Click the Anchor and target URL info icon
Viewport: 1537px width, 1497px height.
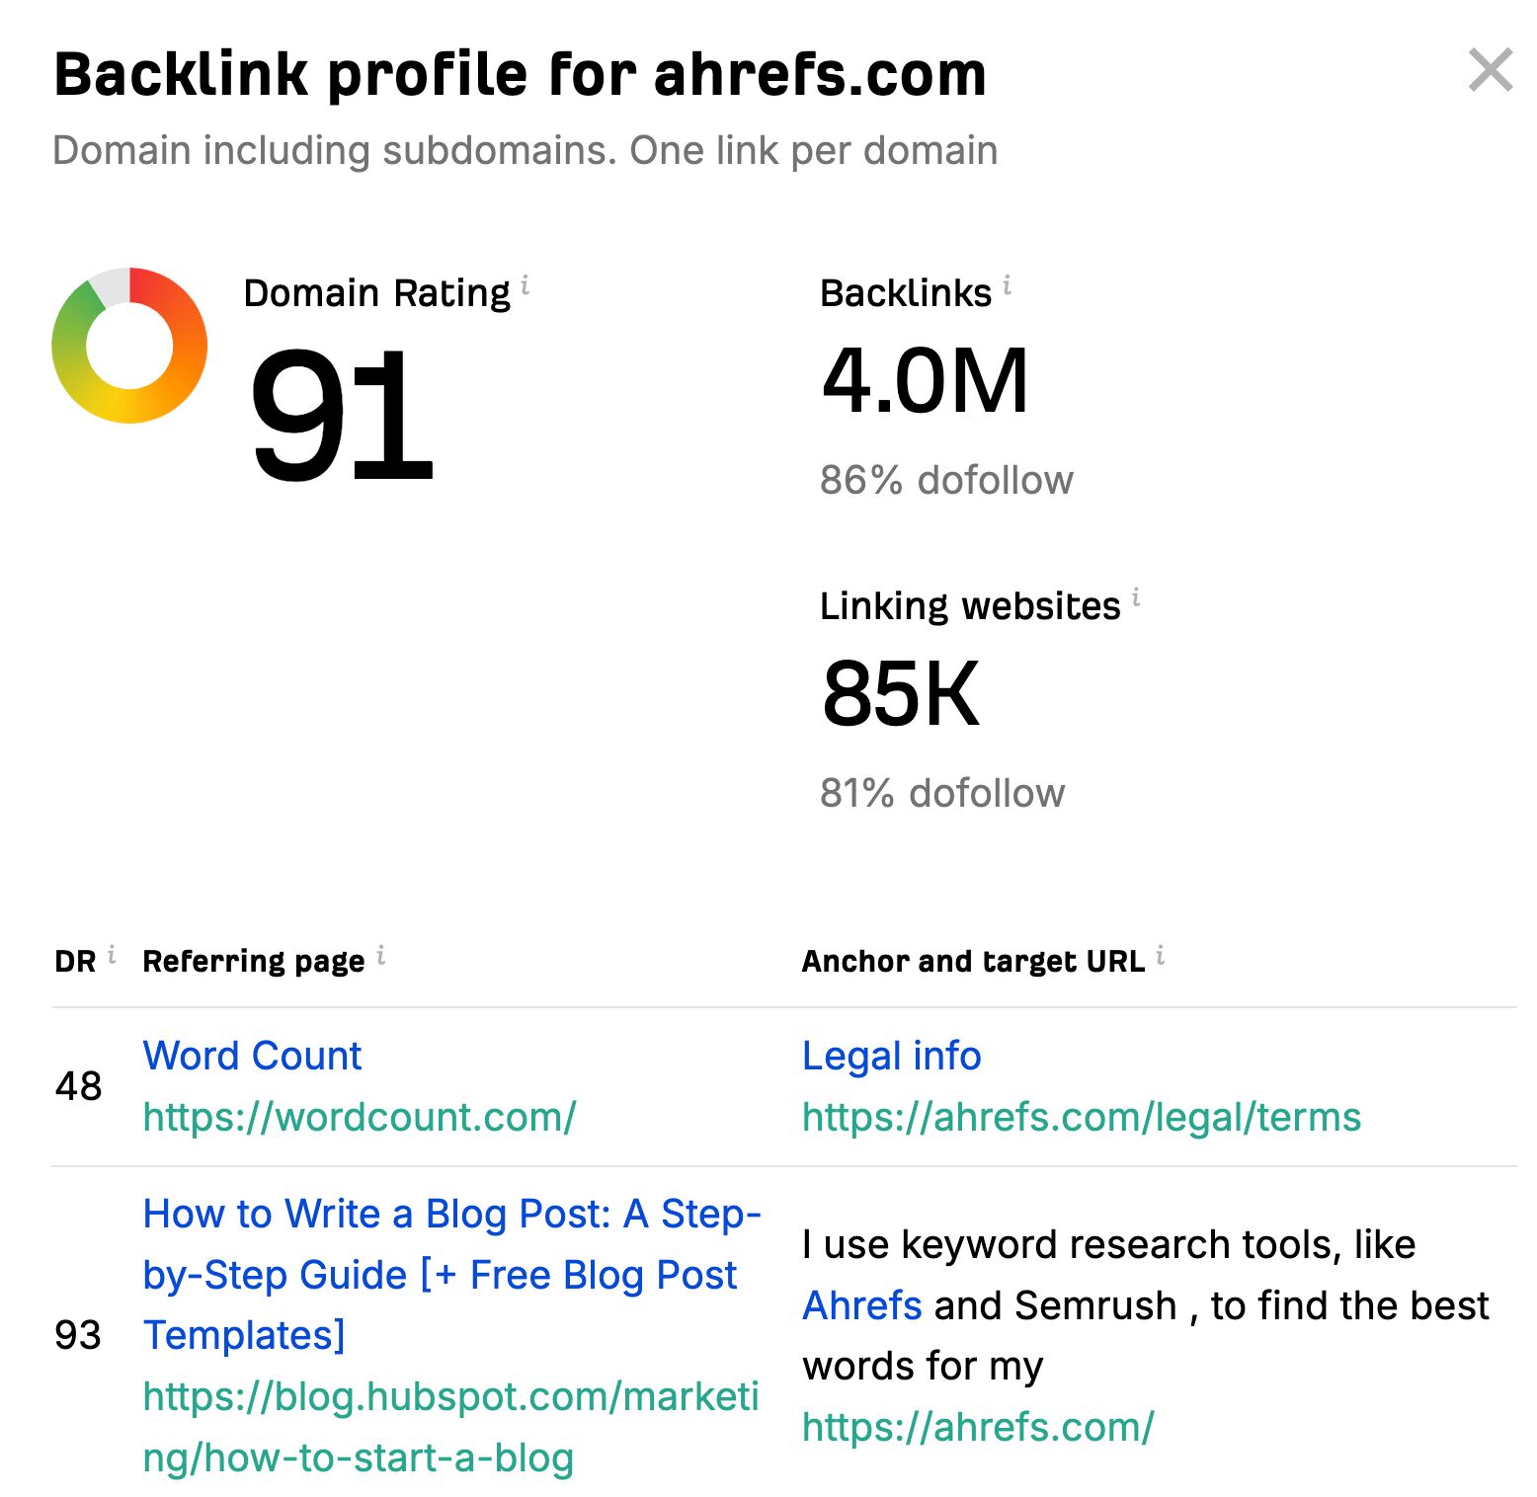pyautogui.click(x=1162, y=953)
